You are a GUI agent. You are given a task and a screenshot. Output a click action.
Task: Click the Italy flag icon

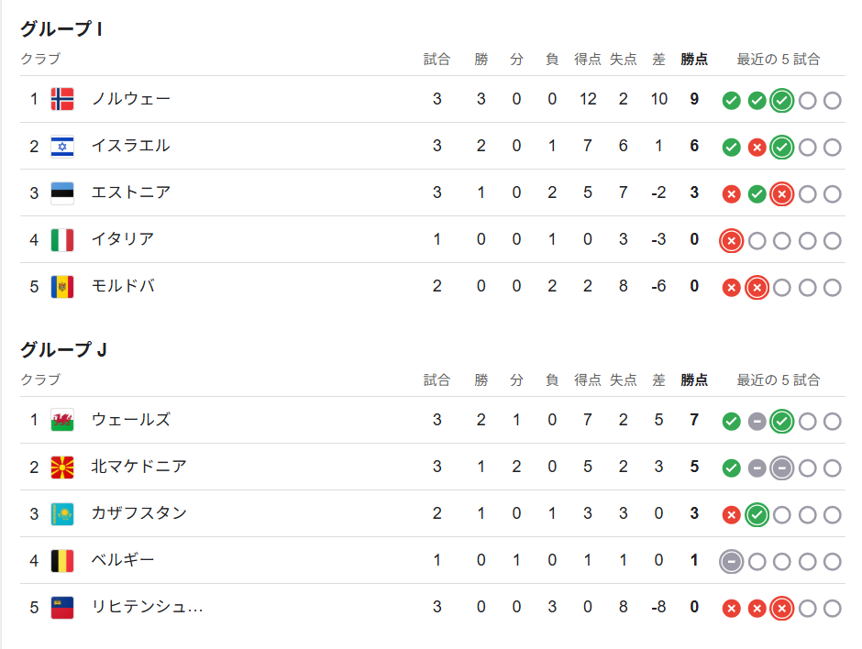62,239
